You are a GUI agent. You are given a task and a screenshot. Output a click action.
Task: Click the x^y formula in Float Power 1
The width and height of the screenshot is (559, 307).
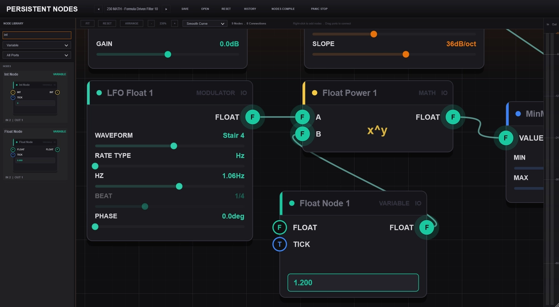coord(377,130)
